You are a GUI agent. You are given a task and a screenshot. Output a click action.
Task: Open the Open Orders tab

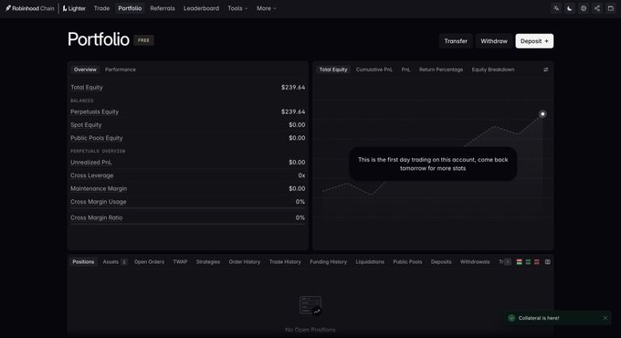149,262
